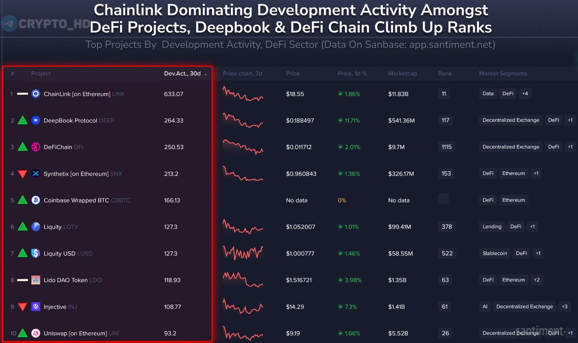Click the AI tag in Injective row

[485, 306]
